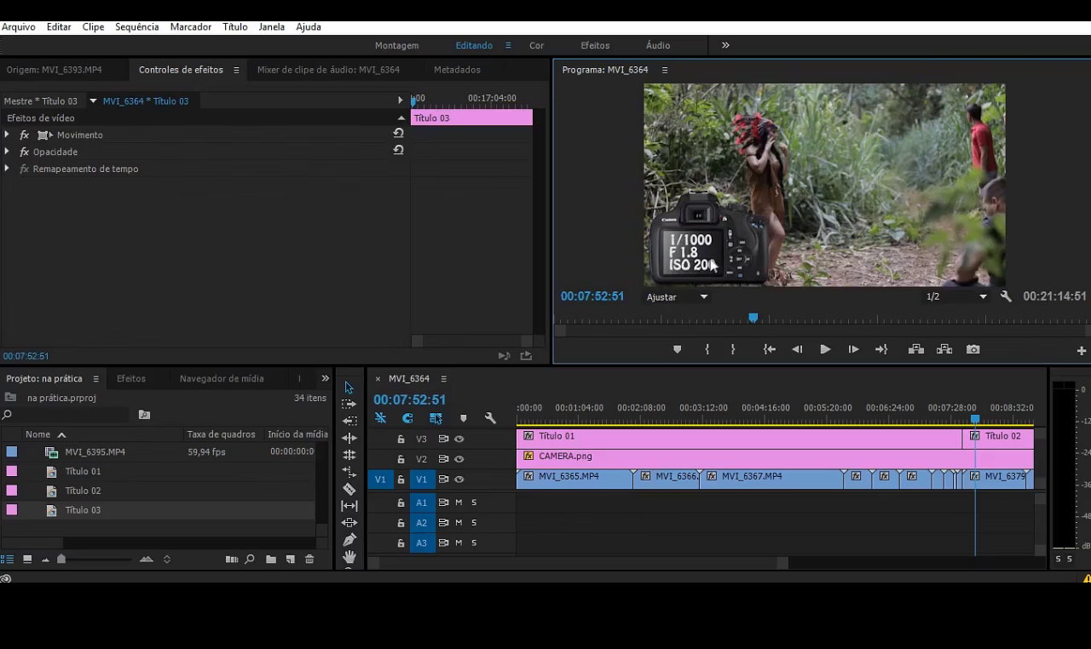The height and width of the screenshot is (649, 1091).
Task: Open the Marcador menu
Action: pyautogui.click(x=191, y=26)
